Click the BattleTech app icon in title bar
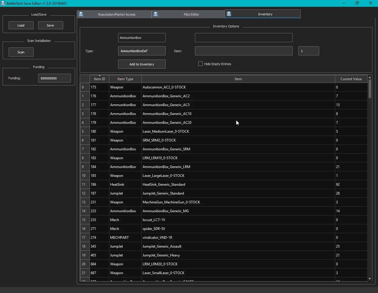This screenshot has height=293, width=378. click(3, 3)
